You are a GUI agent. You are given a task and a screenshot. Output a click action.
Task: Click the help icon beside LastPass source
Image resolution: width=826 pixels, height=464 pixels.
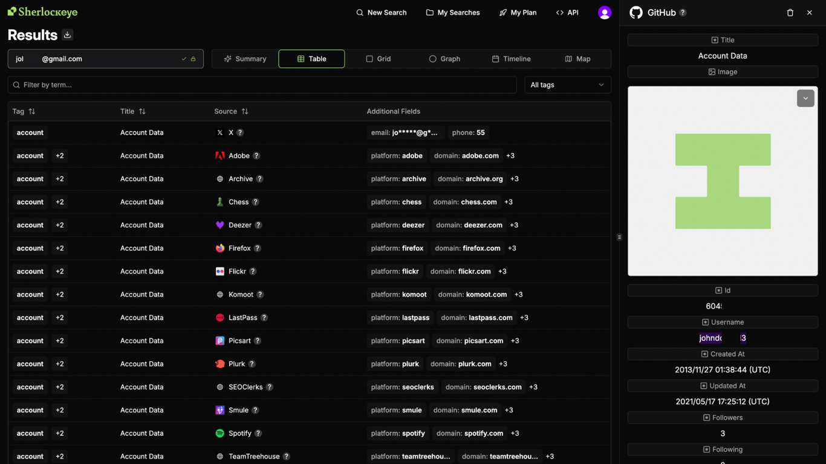point(264,318)
